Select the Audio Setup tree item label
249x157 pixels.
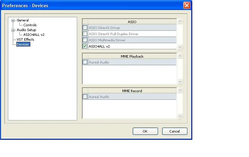[26, 30]
